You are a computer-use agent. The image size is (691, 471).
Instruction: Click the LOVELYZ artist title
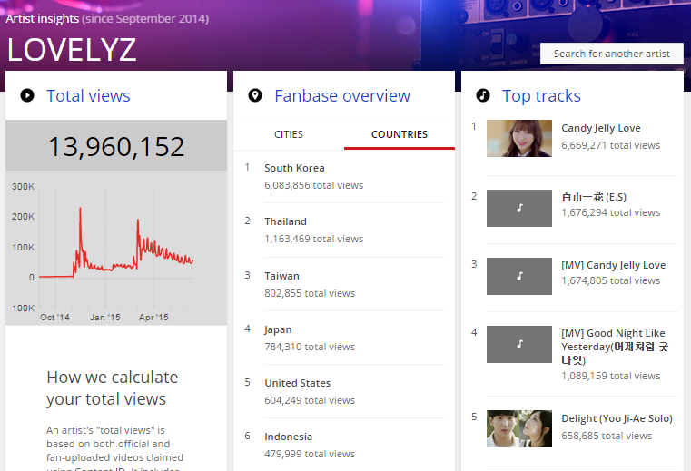[x=72, y=49]
